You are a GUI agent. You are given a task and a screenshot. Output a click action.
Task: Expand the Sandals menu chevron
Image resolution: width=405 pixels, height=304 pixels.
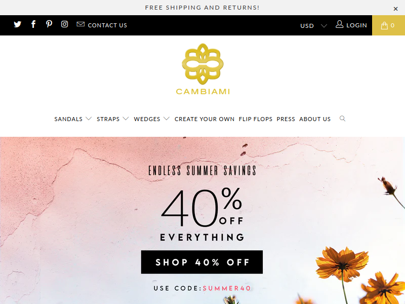click(x=89, y=119)
